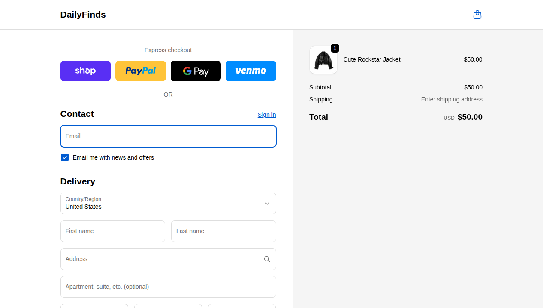The image size is (549, 308).
Task: Choose PayPal express checkout
Action: (x=140, y=71)
